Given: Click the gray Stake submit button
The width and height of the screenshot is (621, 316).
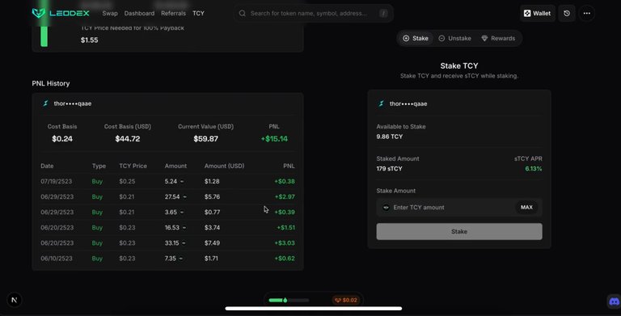Looking at the screenshot, I should tap(459, 231).
